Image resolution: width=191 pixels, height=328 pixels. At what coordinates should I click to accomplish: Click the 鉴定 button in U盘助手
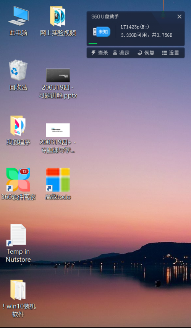tap(121, 53)
